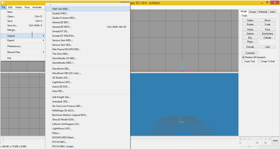Select the Scale tool button
This screenshot has width=280, height=149.
[267, 24]
